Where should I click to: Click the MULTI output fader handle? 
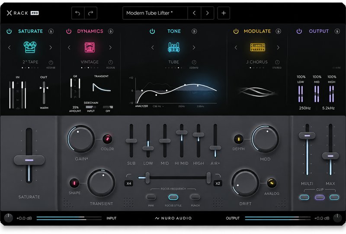[307, 136]
